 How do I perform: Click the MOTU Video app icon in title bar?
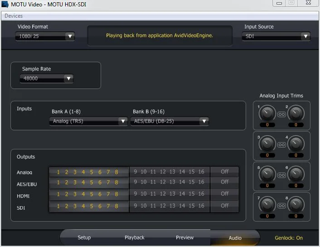(5, 4)
